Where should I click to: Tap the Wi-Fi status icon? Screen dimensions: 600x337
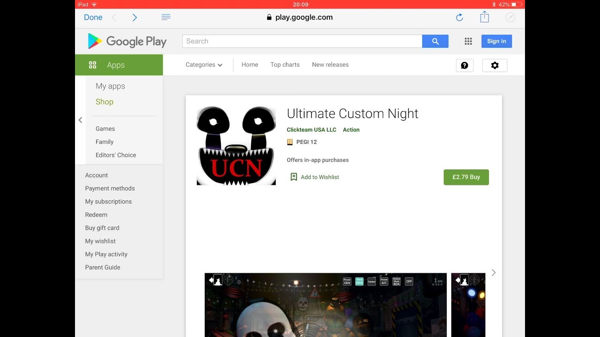94,4
